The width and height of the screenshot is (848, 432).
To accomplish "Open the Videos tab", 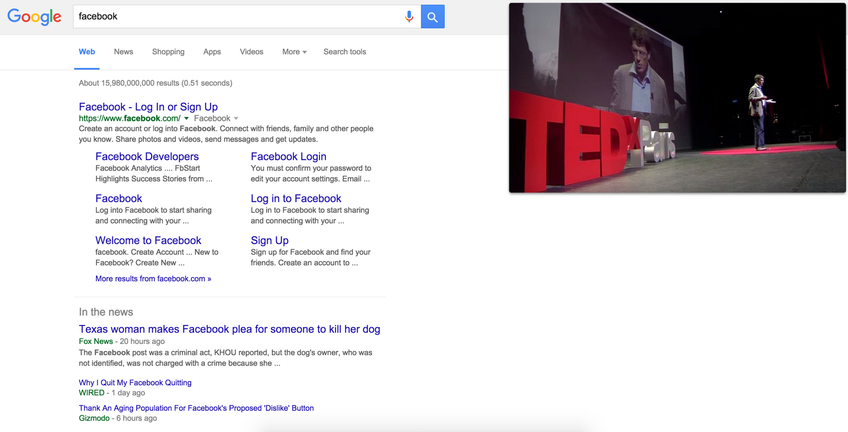I will [251, 52].
